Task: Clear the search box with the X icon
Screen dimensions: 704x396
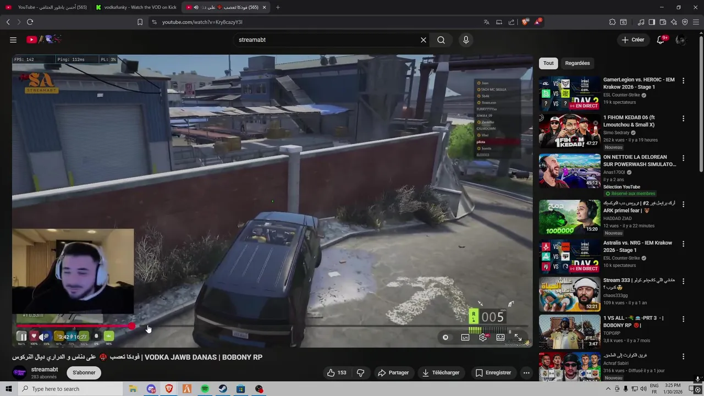Action: pyautogui.click(x=424, y=40)
